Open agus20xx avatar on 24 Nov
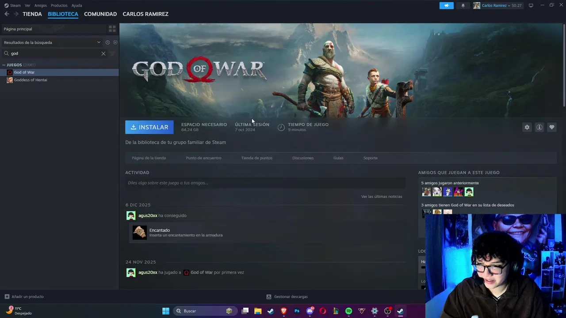The width and height of the screenshot is (566, 318). tap(131, 273)
